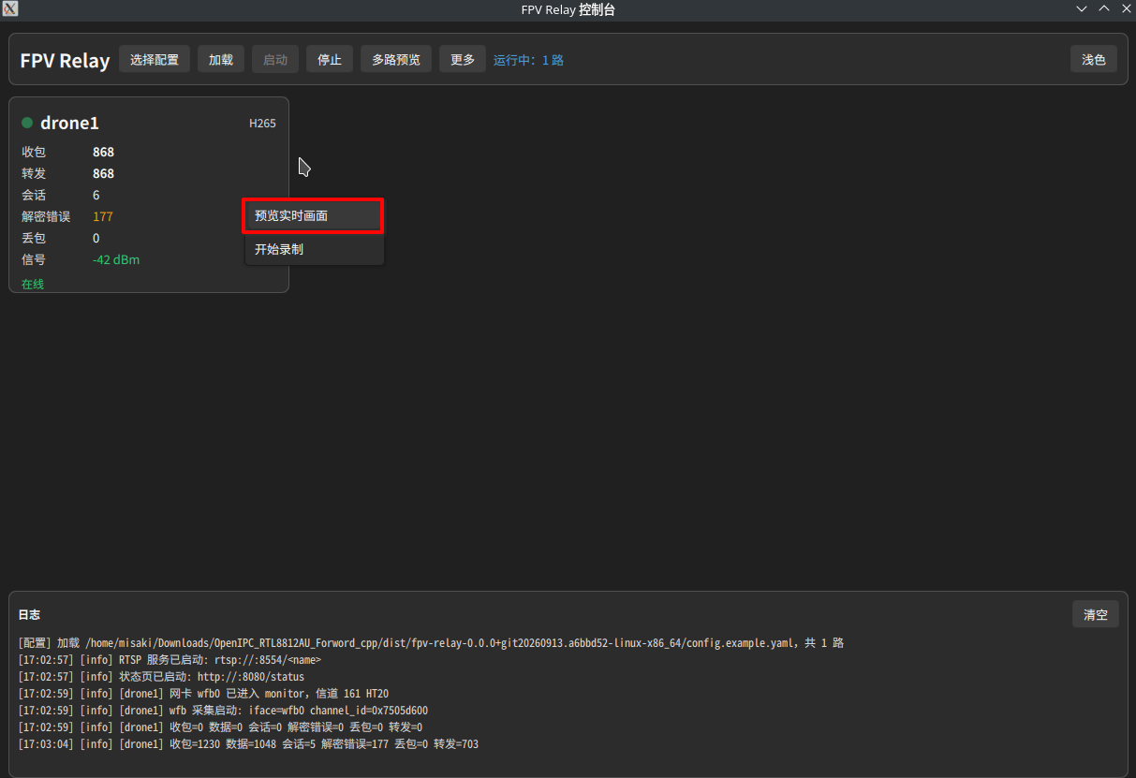The width and height of the screenshot is (1136, 778).
Task: Click the 转发 value 868
Action: 103,173
